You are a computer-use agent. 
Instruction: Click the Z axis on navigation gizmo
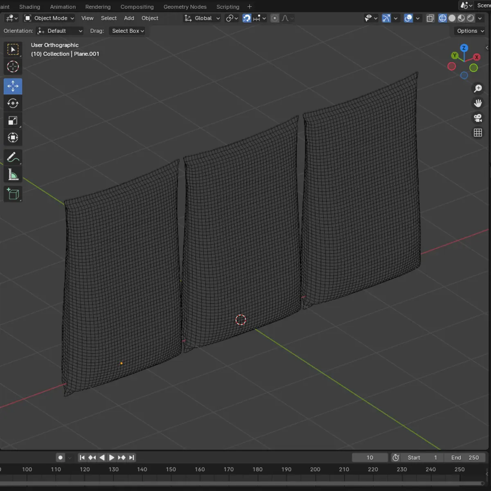[464, 48]
